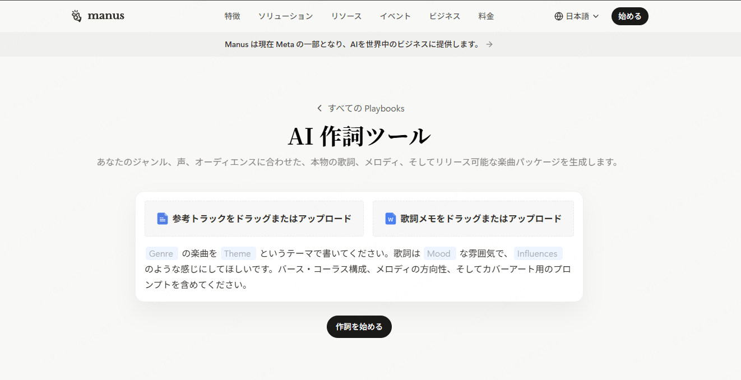Select the イベント nav item
This screenshot has height=380, width=741.
coord(395,16)
